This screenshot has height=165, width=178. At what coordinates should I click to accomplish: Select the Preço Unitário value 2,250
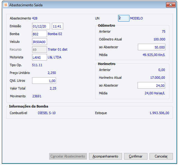click(52, 73)
